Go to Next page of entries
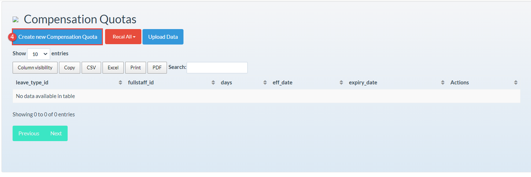This screenshot has width=531, height=177. (56, 134)
